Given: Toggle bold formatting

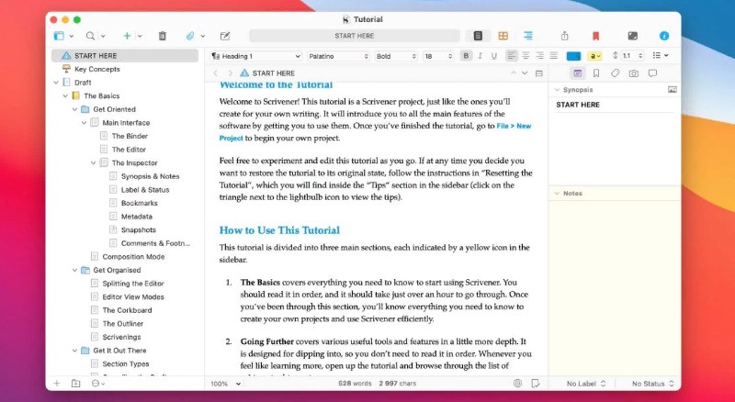Looking at the screenshot, I should coord(467,56).
